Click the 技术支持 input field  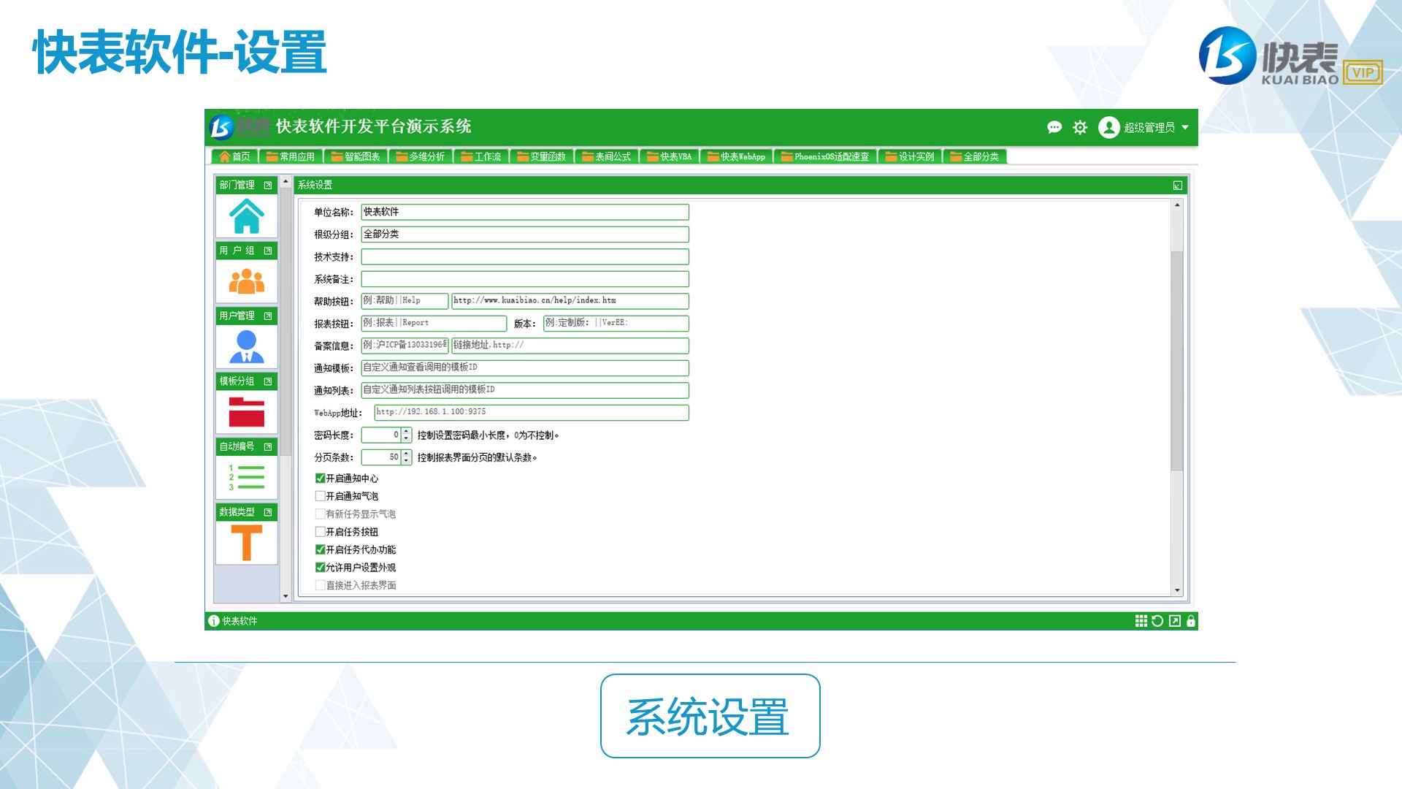tap(525, 257)
